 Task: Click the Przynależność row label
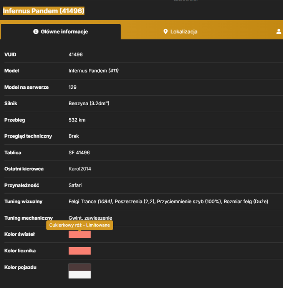coord(22,185)
